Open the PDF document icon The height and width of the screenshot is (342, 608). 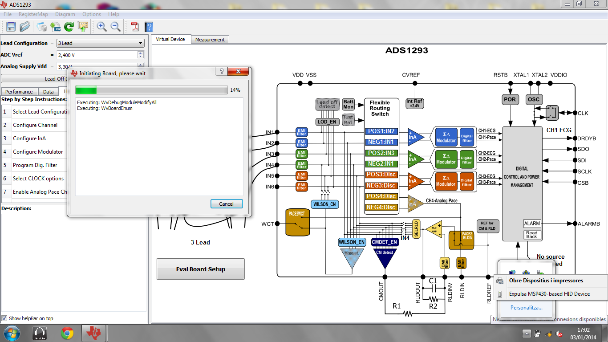pos(134,27)
